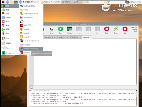
Task: Select the <untitled> editor tab
Action: [x=86, y=37]
